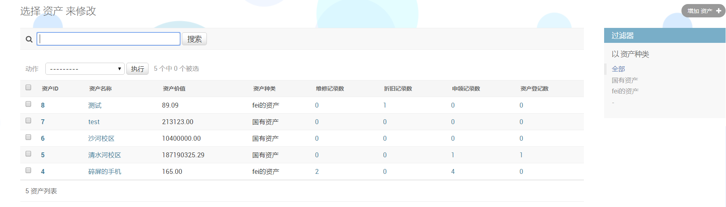Open asset ID 6 link
This screenshot has height=207, width=726.
(x=43, y=138)
